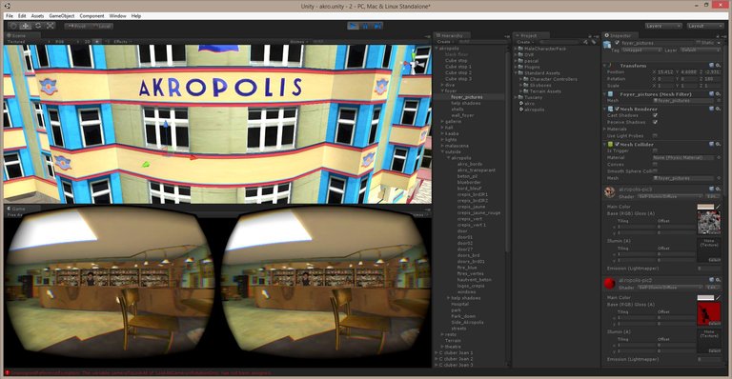The height and width of the screenshot is (379, 732).
Task: Open the MaleCharacterPack folder in Project
Action: pos(544,49)
